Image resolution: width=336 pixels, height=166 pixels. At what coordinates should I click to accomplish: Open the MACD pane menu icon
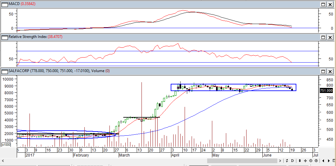click(x=4, y=4)
